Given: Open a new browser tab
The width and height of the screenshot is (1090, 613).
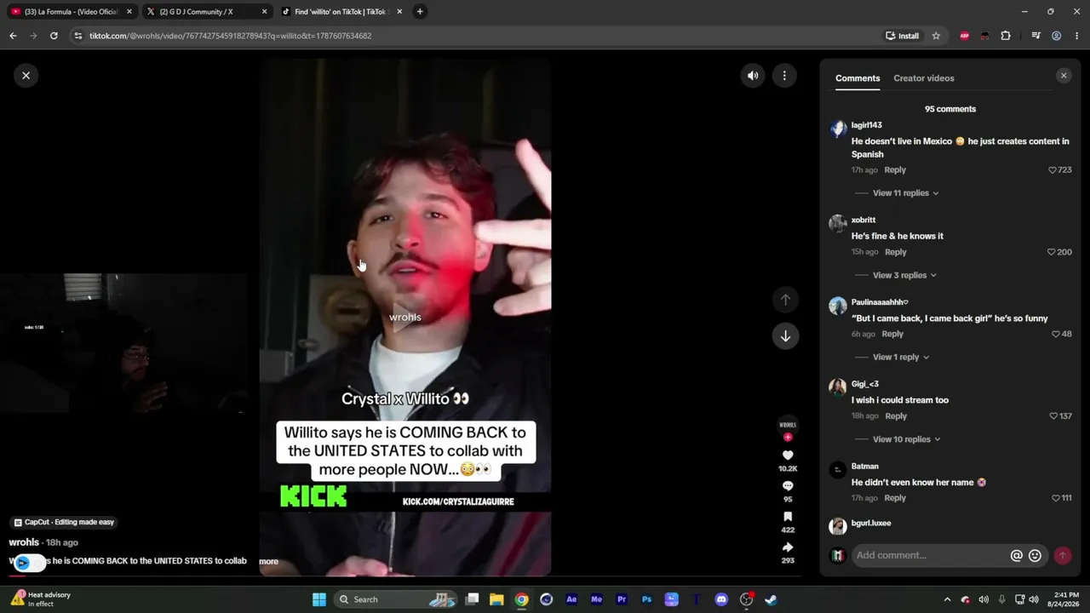Looking at the screenshot, I should (420, 12).
